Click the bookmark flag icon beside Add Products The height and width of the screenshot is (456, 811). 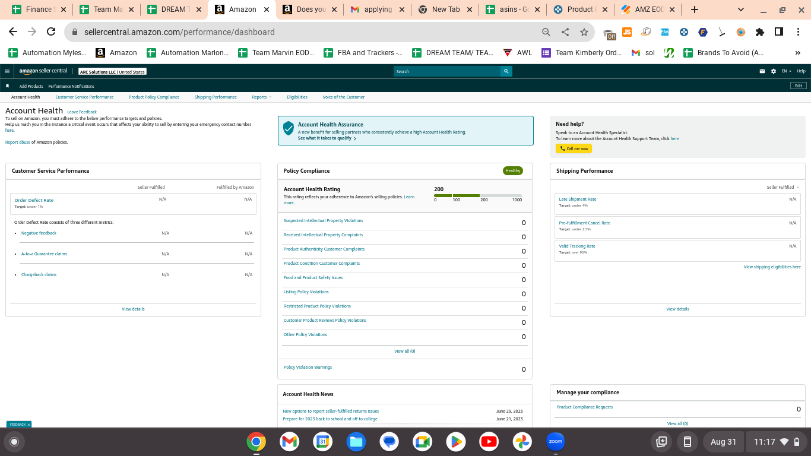click(8, 86)
